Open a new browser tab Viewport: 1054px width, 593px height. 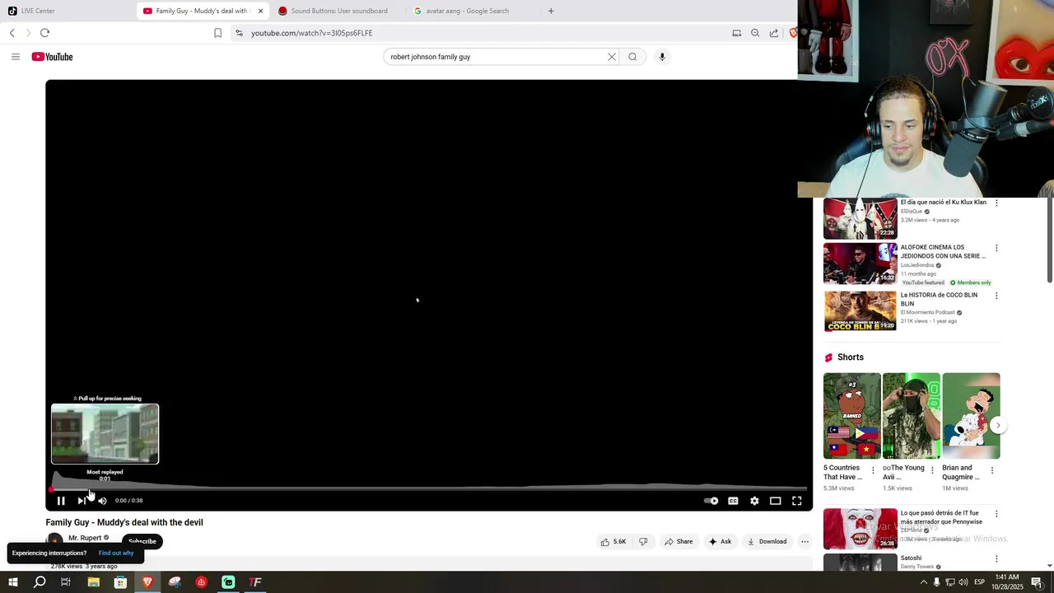click(x=551, y=11)
